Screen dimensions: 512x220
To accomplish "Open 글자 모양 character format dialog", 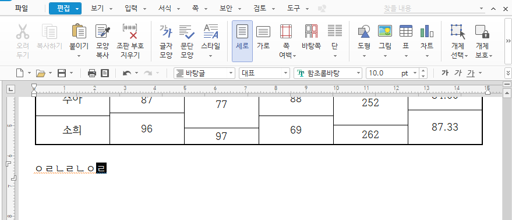I will pyautogui.click(x=165, y=32).
